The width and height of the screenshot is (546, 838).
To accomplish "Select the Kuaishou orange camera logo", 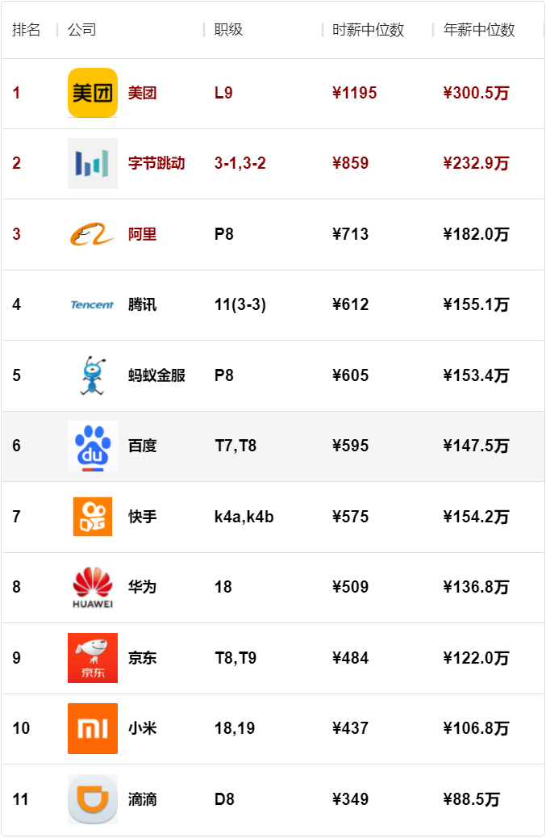I will pyautogui.click(x=92, y=516).
